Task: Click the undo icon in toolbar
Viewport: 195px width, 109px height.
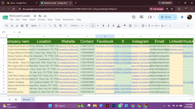Action: point(12,26)
